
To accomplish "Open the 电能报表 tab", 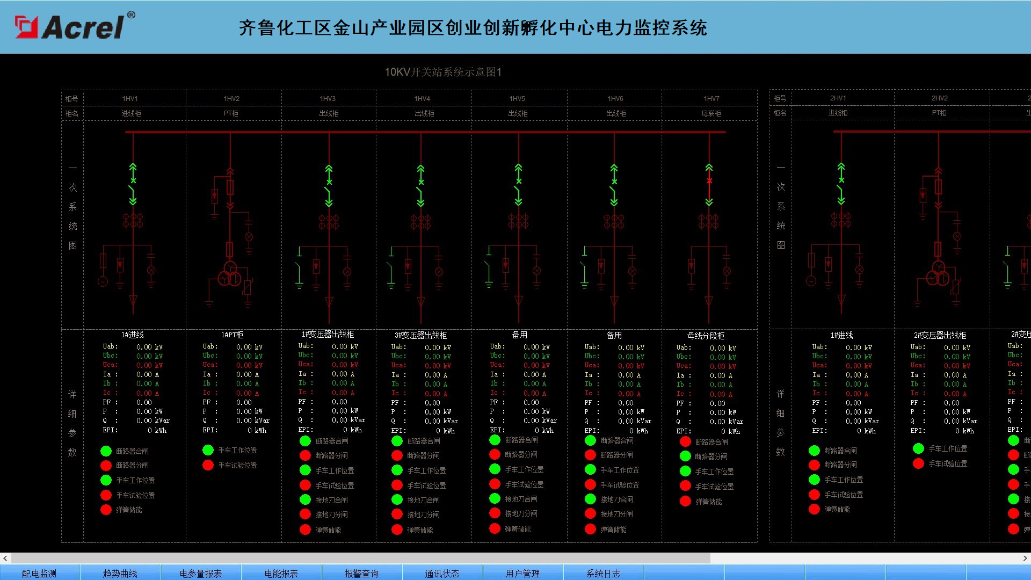I will coord(281,573).
